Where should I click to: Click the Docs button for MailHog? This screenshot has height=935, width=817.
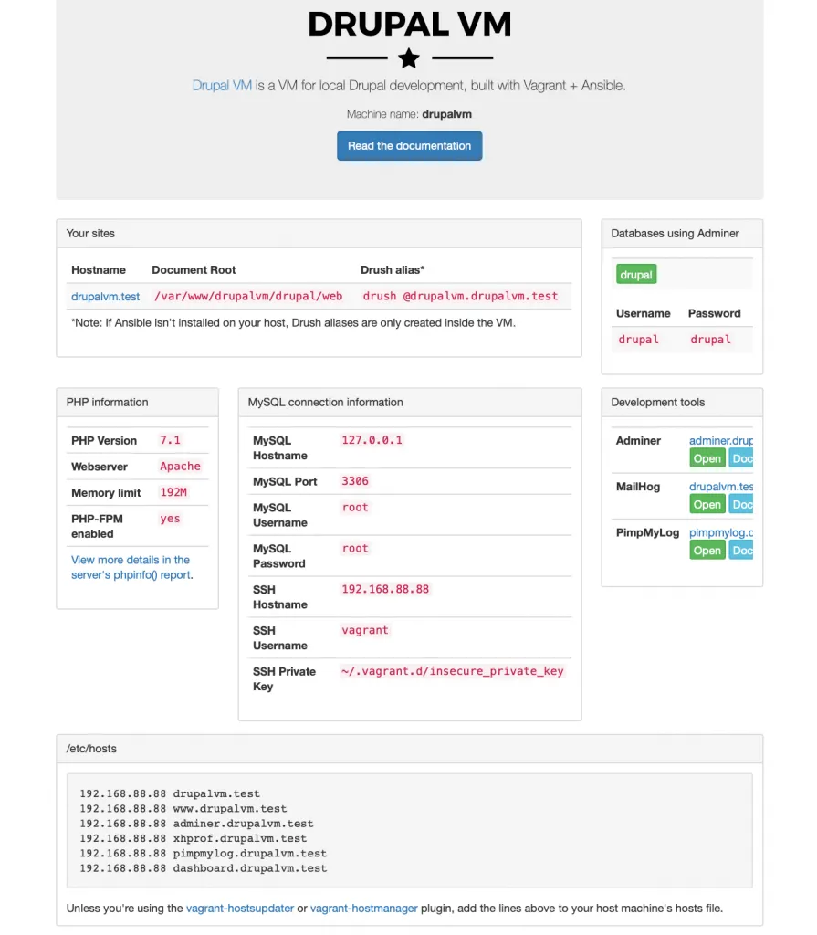pyautogui.click(x=741, y=504)
